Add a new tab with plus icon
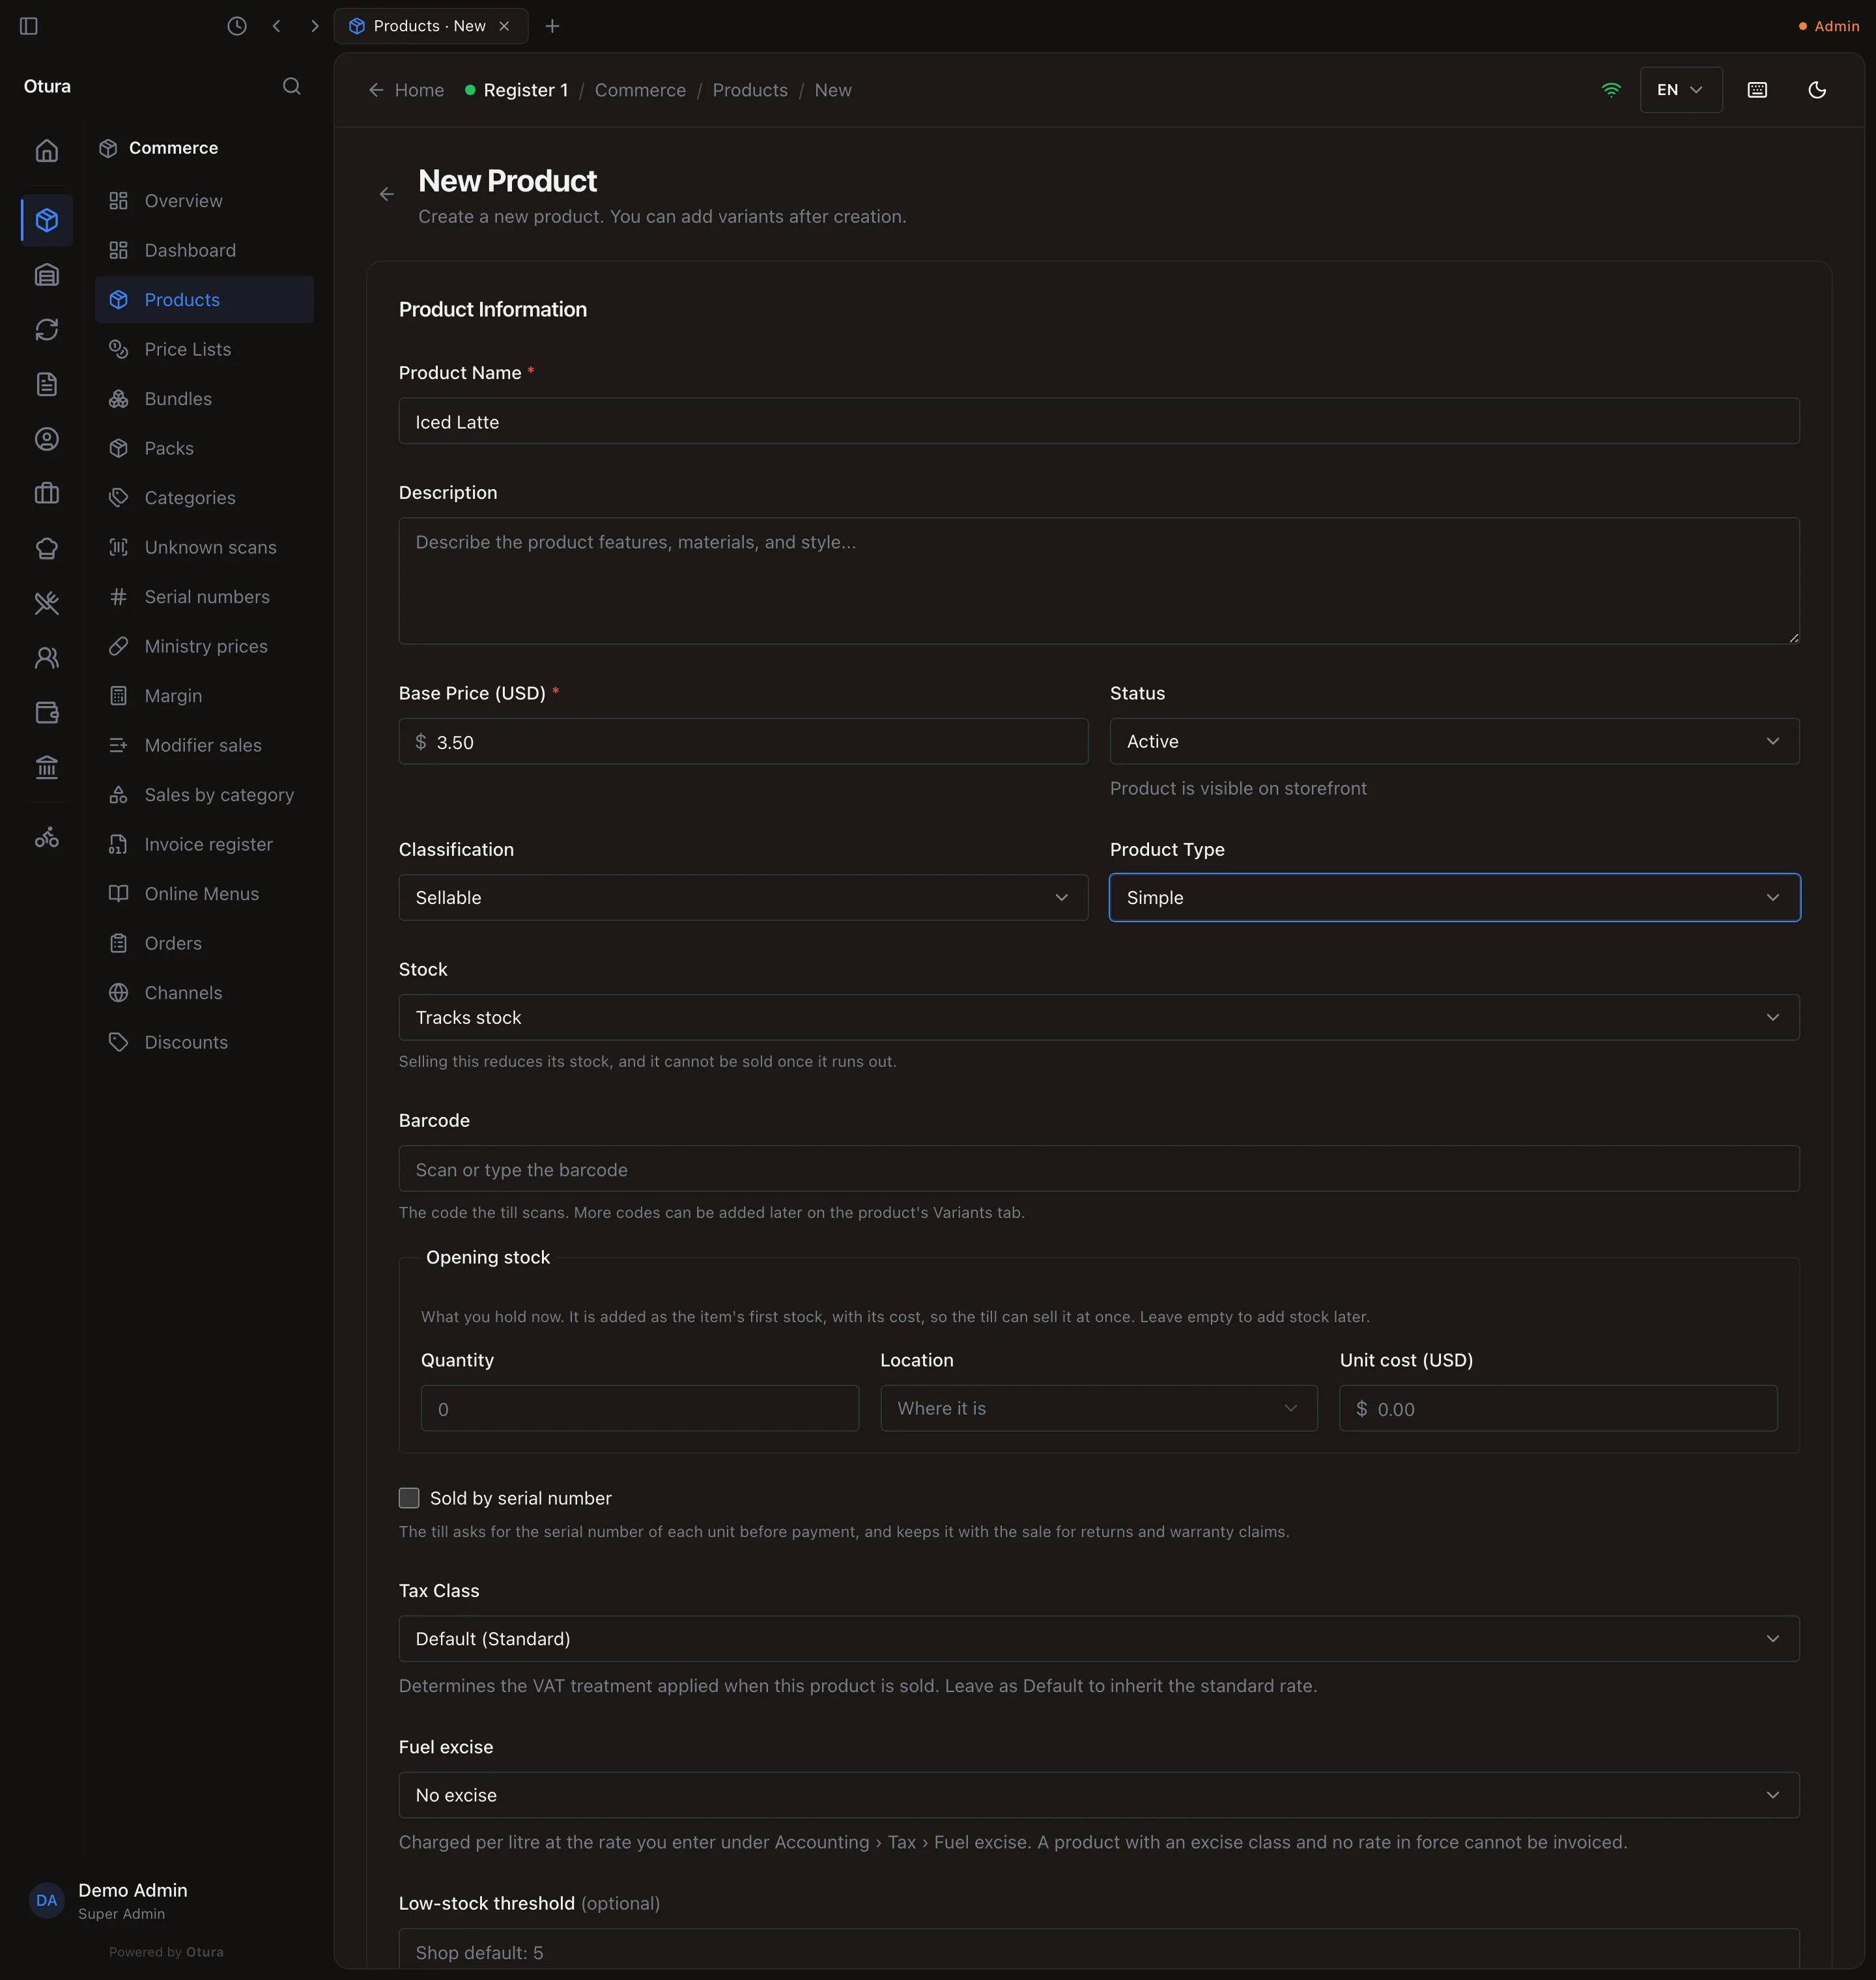The width and height of the screenshot is (1876, 1980). [x=552, y=26]
